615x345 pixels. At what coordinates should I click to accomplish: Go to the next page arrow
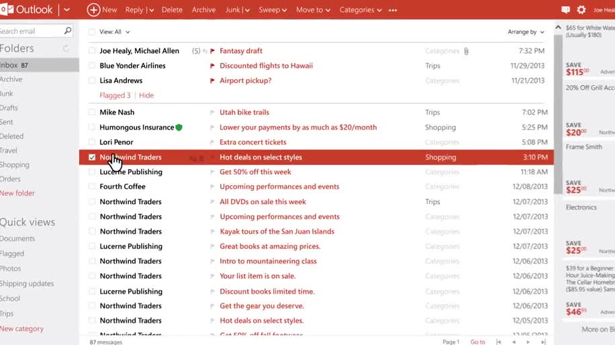coord(528,342)
